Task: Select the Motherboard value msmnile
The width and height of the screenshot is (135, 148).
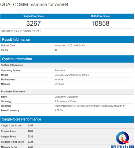Action: (x=59, y=79)
